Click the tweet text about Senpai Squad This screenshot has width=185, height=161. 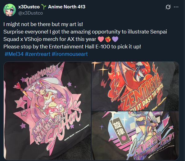[85, 35]
